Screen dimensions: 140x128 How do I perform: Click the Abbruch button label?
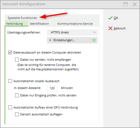click(x=119, y=28)
